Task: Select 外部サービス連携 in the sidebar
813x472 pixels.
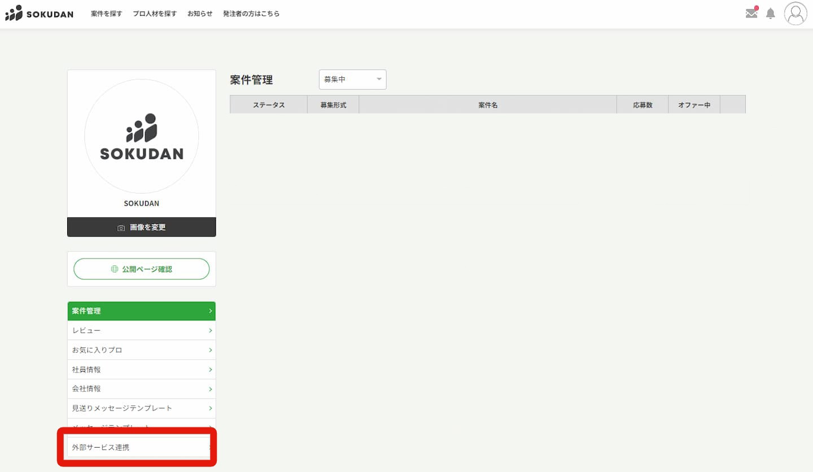Action: (138, 447)
